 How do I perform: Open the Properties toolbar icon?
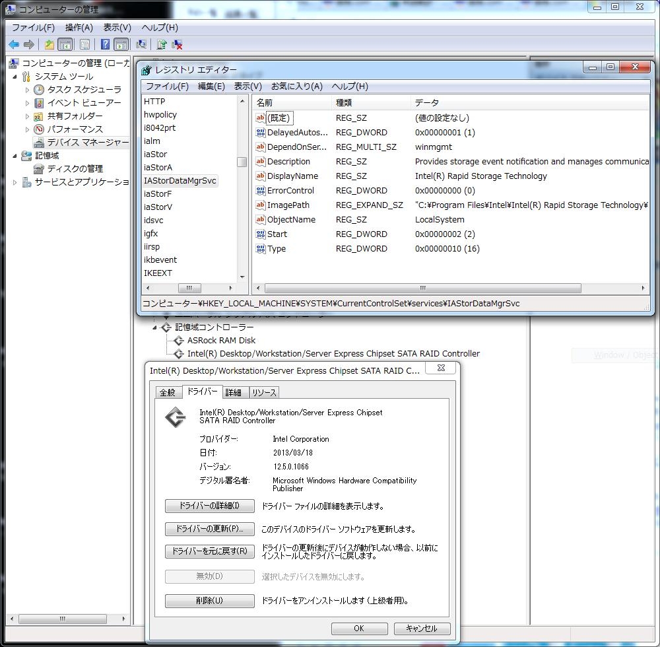click(84, 44)
